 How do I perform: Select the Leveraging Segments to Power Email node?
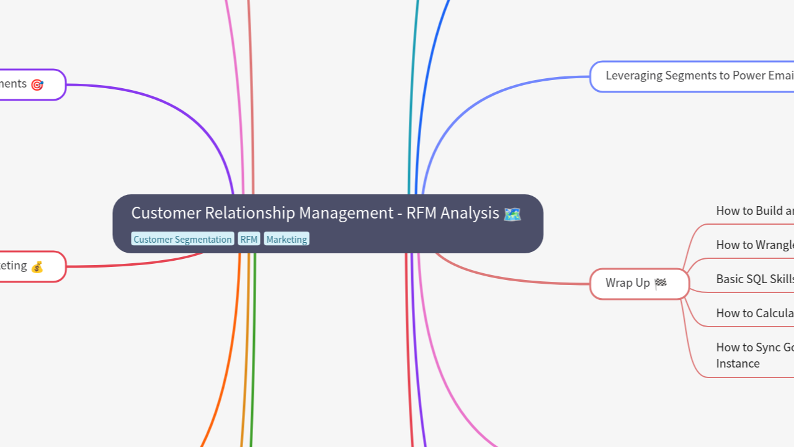click(692, 76)
